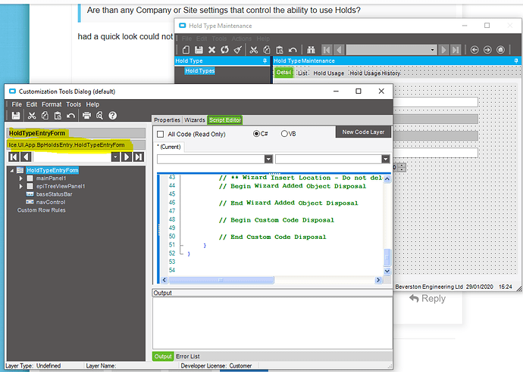Click Paste icon in Hold Type Maintenance toolbar
Screen dimensions: 523x372
tap(280, 50)
